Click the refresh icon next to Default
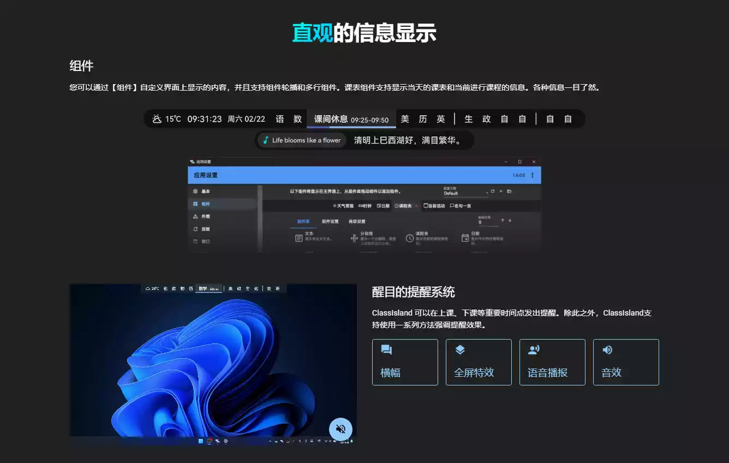 pos(493,192)
